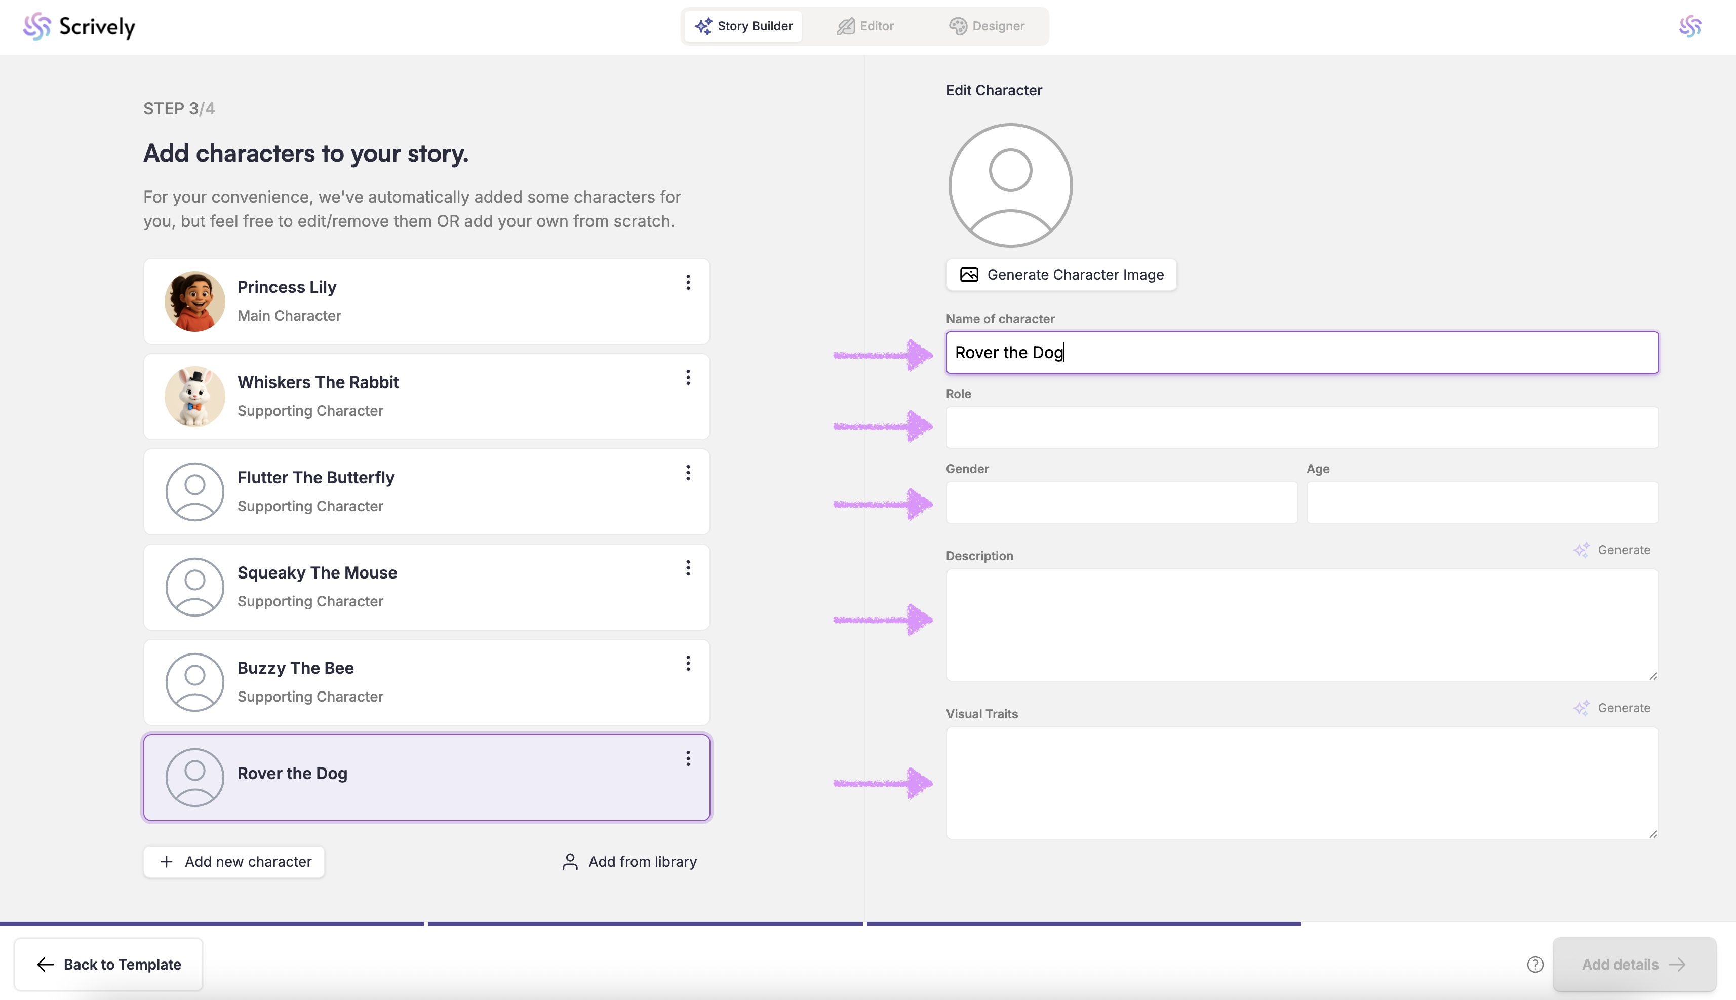Click Add new character button
Screen dimensions: 1736x1000
(x=234, y=861)
